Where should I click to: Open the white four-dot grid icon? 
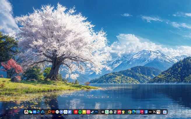pos(158,112)
